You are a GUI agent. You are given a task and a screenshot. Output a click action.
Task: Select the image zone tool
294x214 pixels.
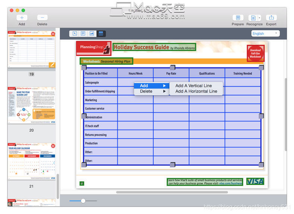pyautogui.click(x=92, y=33)
